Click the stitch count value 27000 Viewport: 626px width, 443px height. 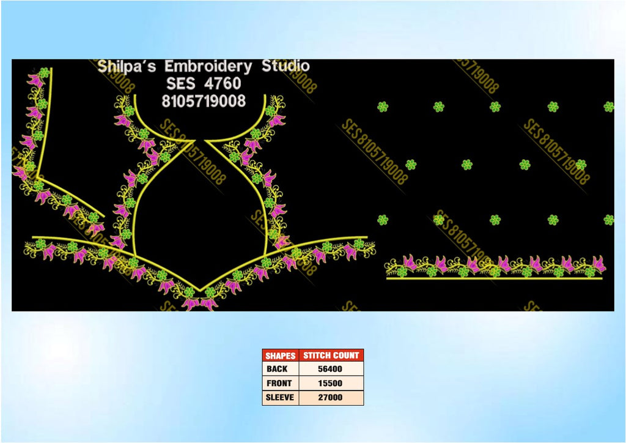pos(330,398)
